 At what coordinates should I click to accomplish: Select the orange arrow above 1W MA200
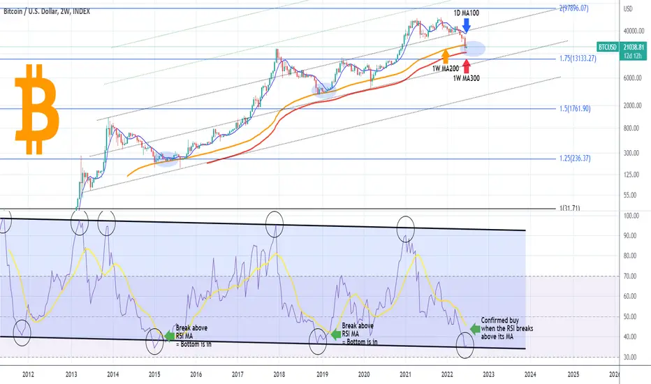pos(446,56)
